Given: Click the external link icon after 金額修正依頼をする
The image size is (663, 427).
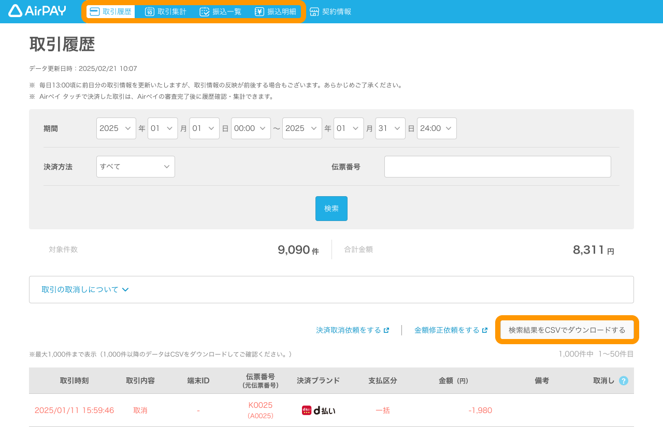Looking at the screenshot, I should [485, 330].
